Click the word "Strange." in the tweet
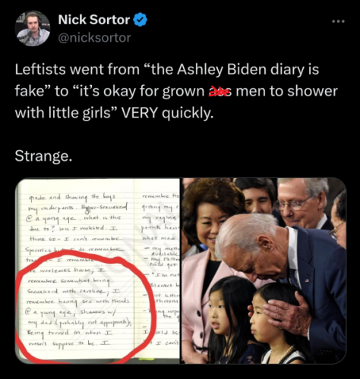360x379 pixels. [x=43, y=156]
